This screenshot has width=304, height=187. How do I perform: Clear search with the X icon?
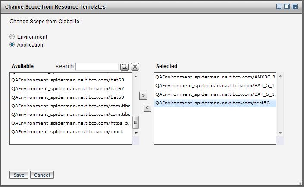coord(135,67)
